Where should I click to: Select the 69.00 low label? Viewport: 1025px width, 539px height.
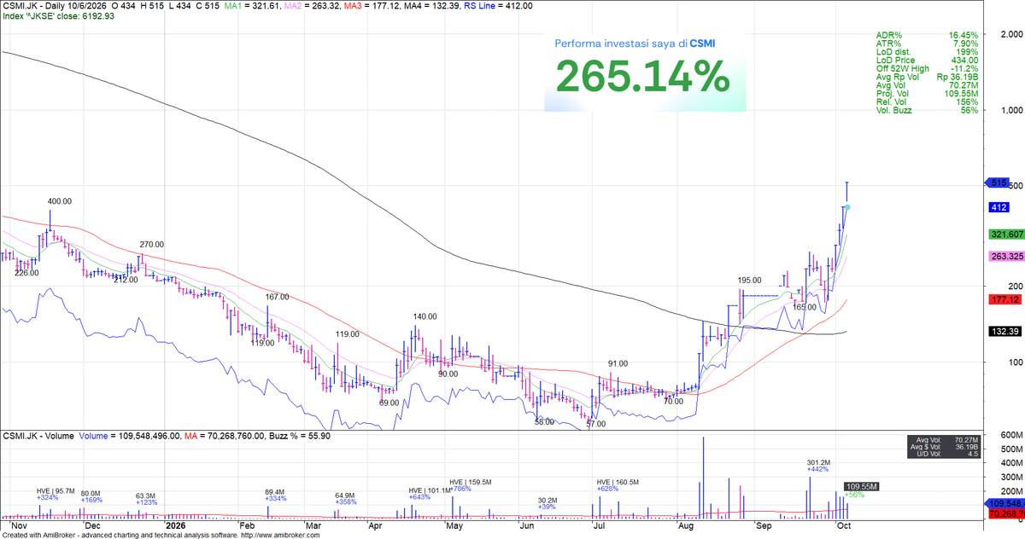(x=389, y=403)
